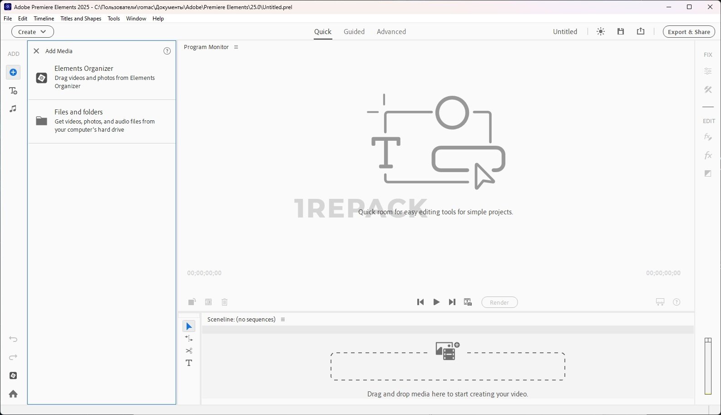Screen dimensions: 721x415
Task: Open the Add Music panel icon
Action: tap(13, 109)
